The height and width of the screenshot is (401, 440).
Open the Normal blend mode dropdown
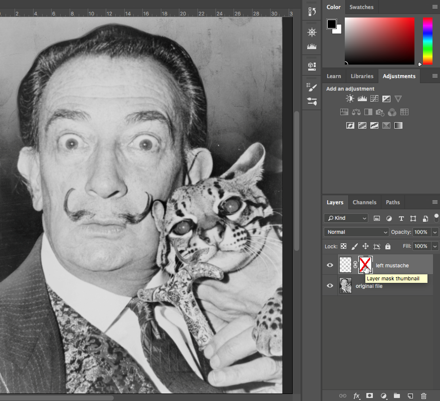[356, 232]
